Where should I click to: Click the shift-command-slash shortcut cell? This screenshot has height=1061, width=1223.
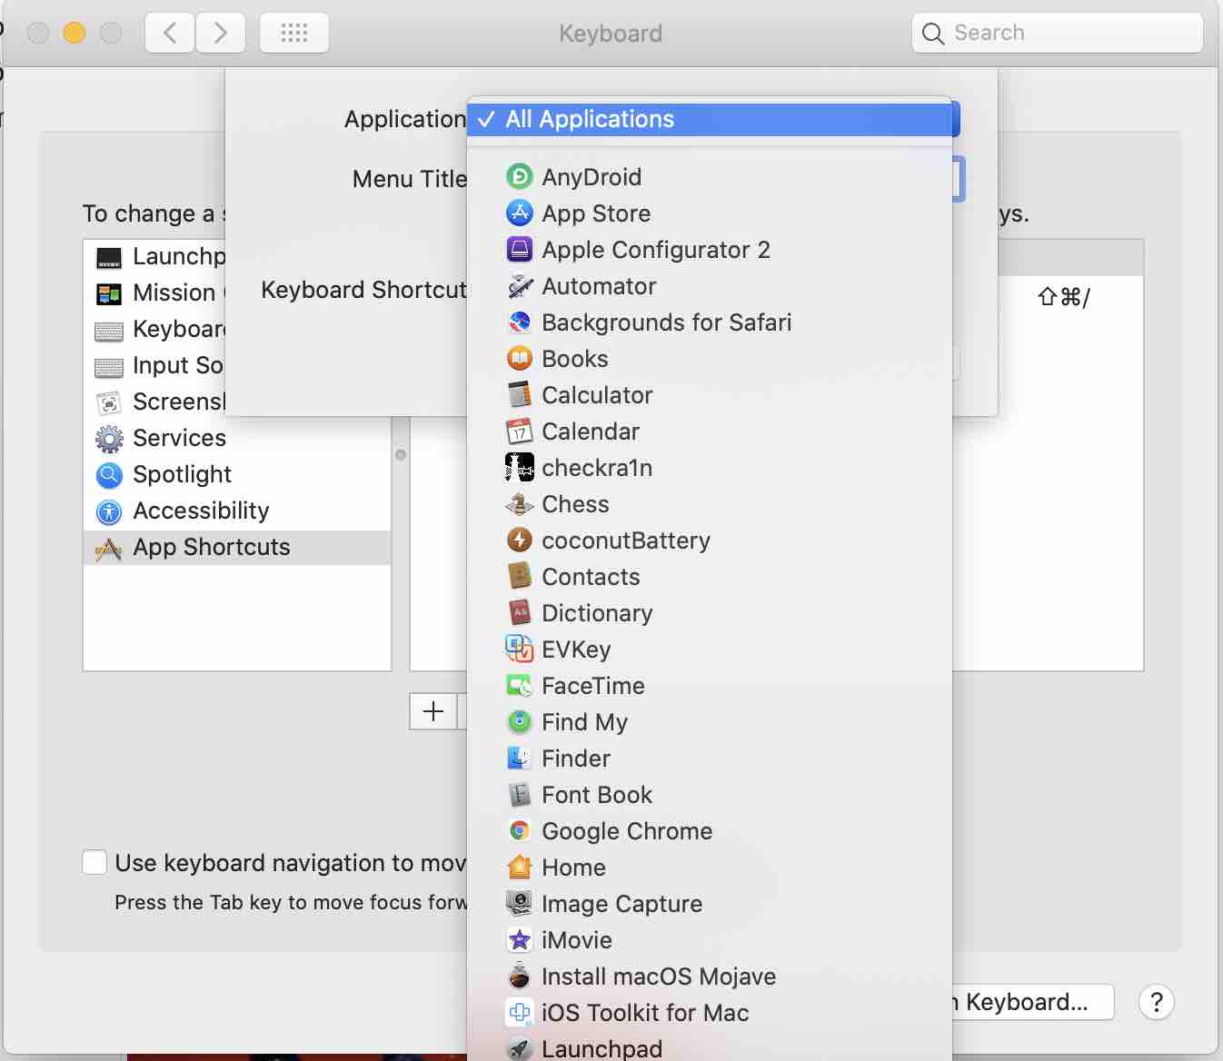(x=1063, y=297)
